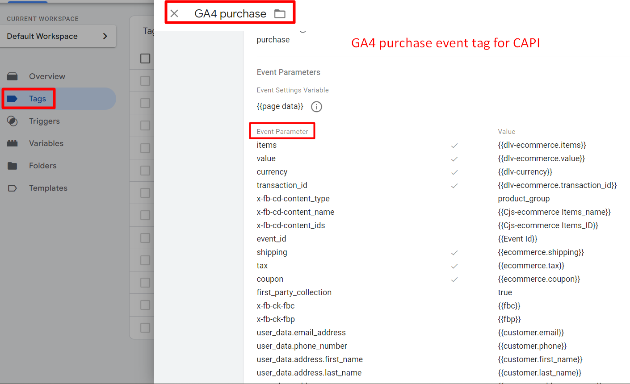Click the Templates label icon

[x=13, y=188]
